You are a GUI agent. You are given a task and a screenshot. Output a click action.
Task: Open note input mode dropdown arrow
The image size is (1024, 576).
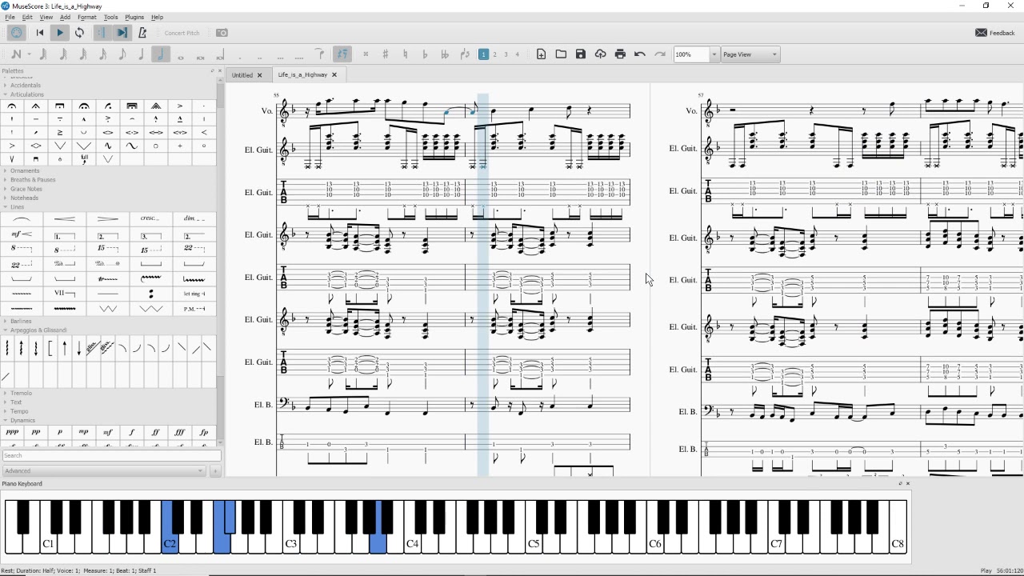[30, 54]
